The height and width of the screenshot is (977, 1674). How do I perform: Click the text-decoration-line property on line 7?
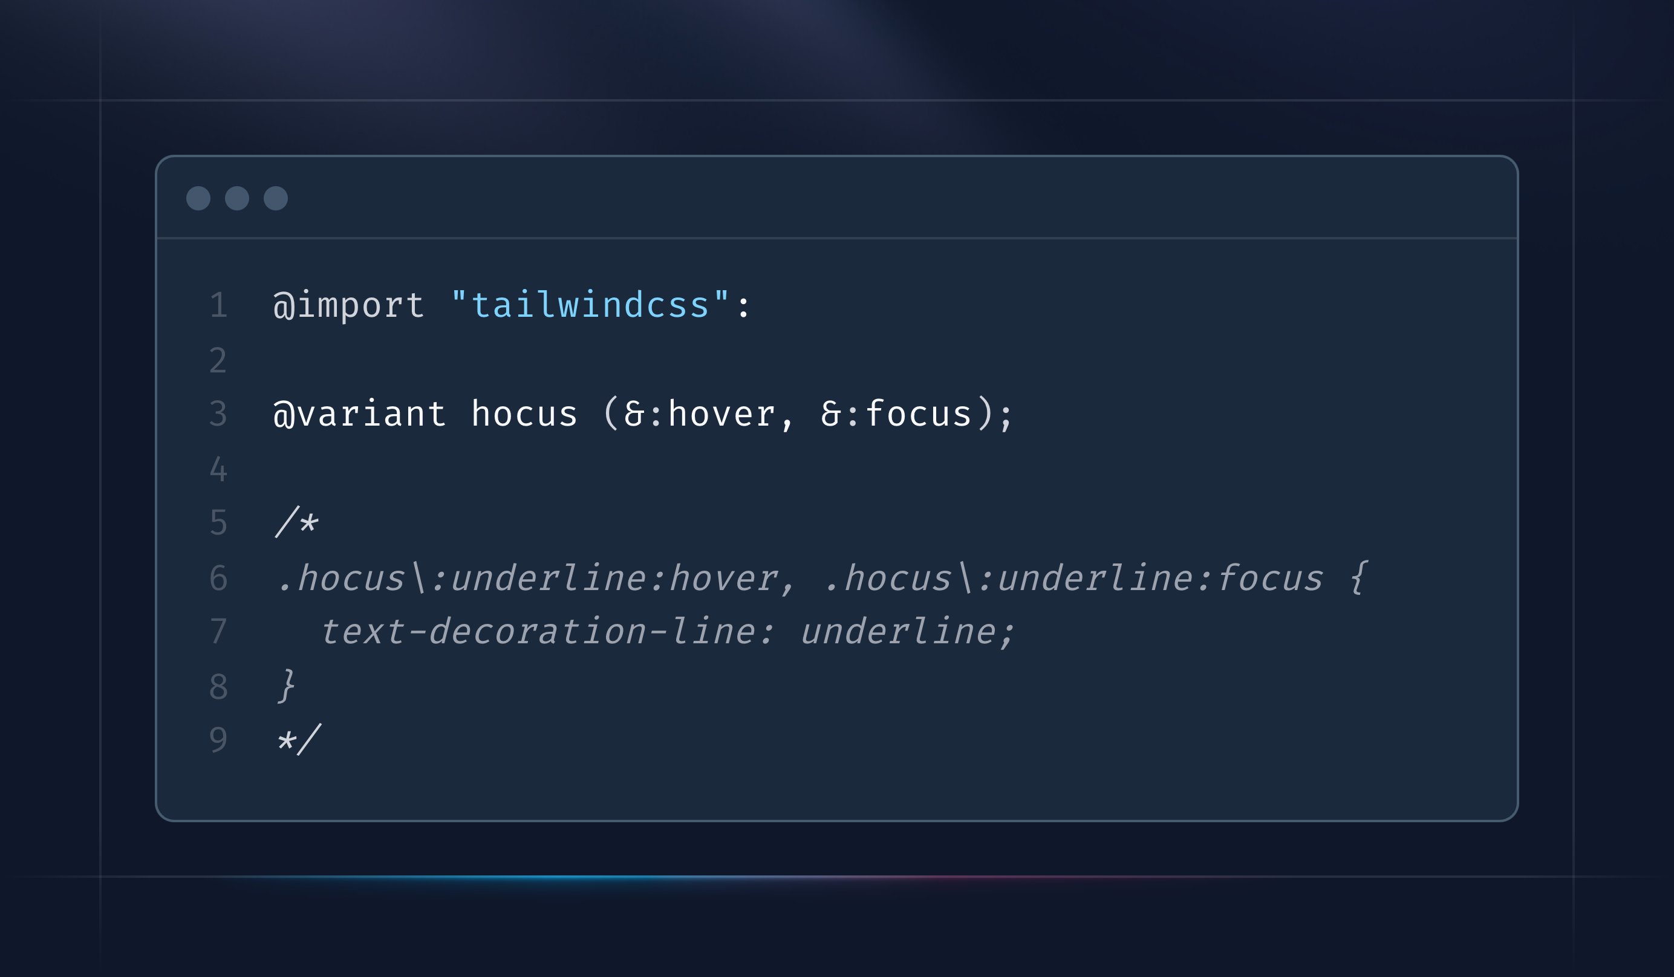coord(538,632)
